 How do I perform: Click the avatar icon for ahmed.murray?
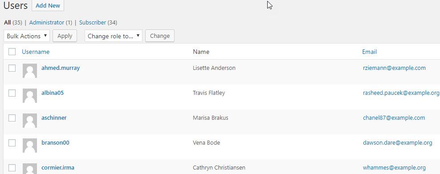pyautogui.click(x=30, y=71)
